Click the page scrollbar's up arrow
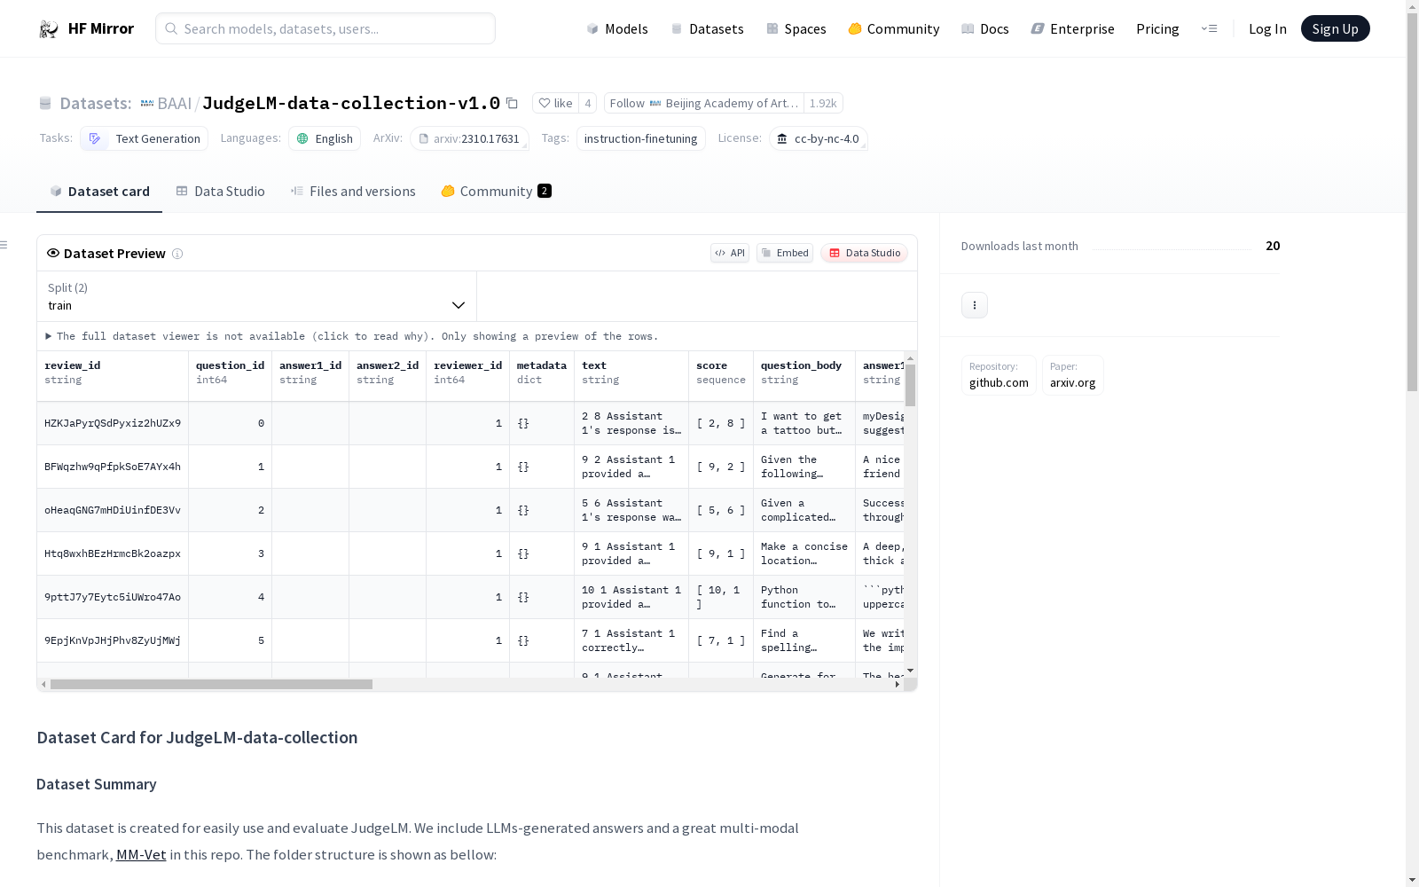This screenshot has height=887, width=1419. [x=1412, y=6]
